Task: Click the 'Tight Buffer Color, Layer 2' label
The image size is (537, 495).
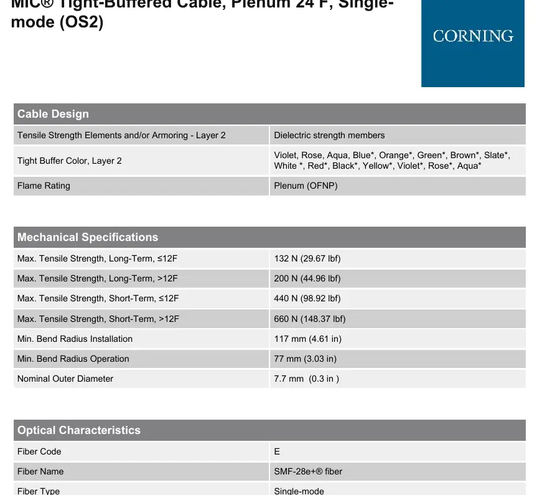Action: (70, 161)
